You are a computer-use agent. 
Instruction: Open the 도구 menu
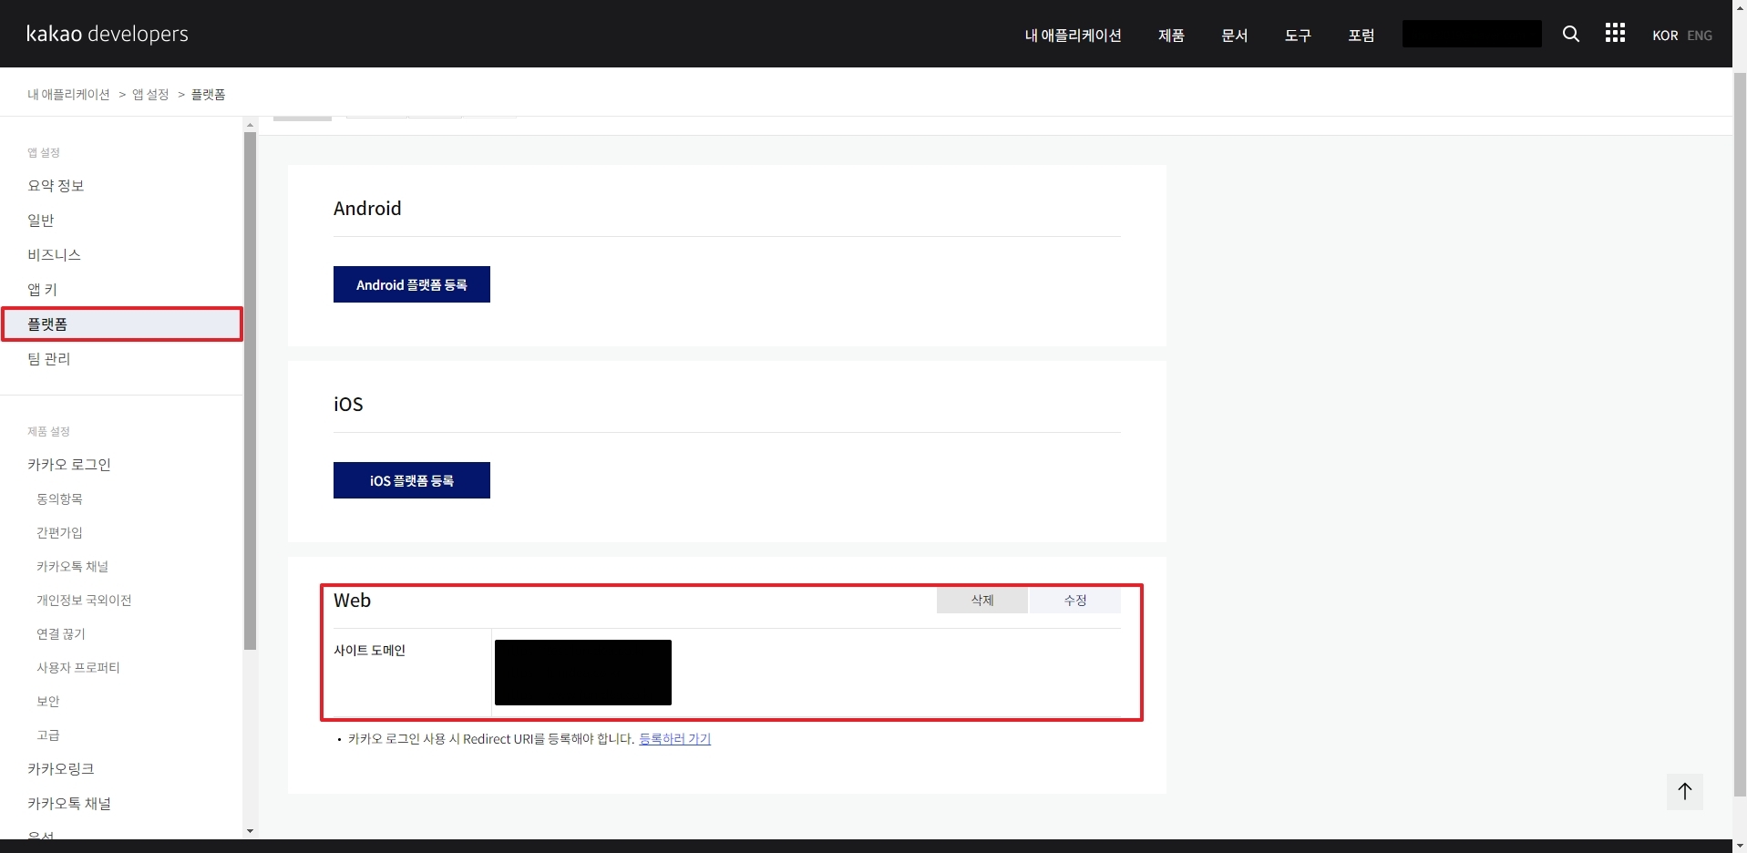click(1298, 36)
